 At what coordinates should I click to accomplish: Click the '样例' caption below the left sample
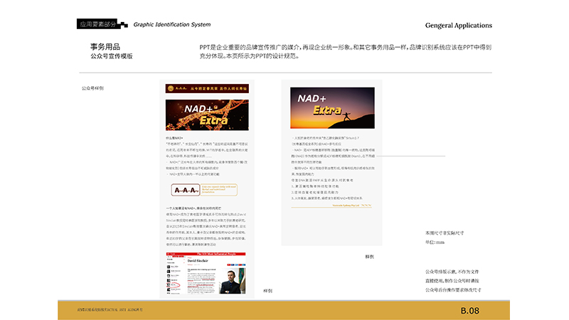point(268,291)
